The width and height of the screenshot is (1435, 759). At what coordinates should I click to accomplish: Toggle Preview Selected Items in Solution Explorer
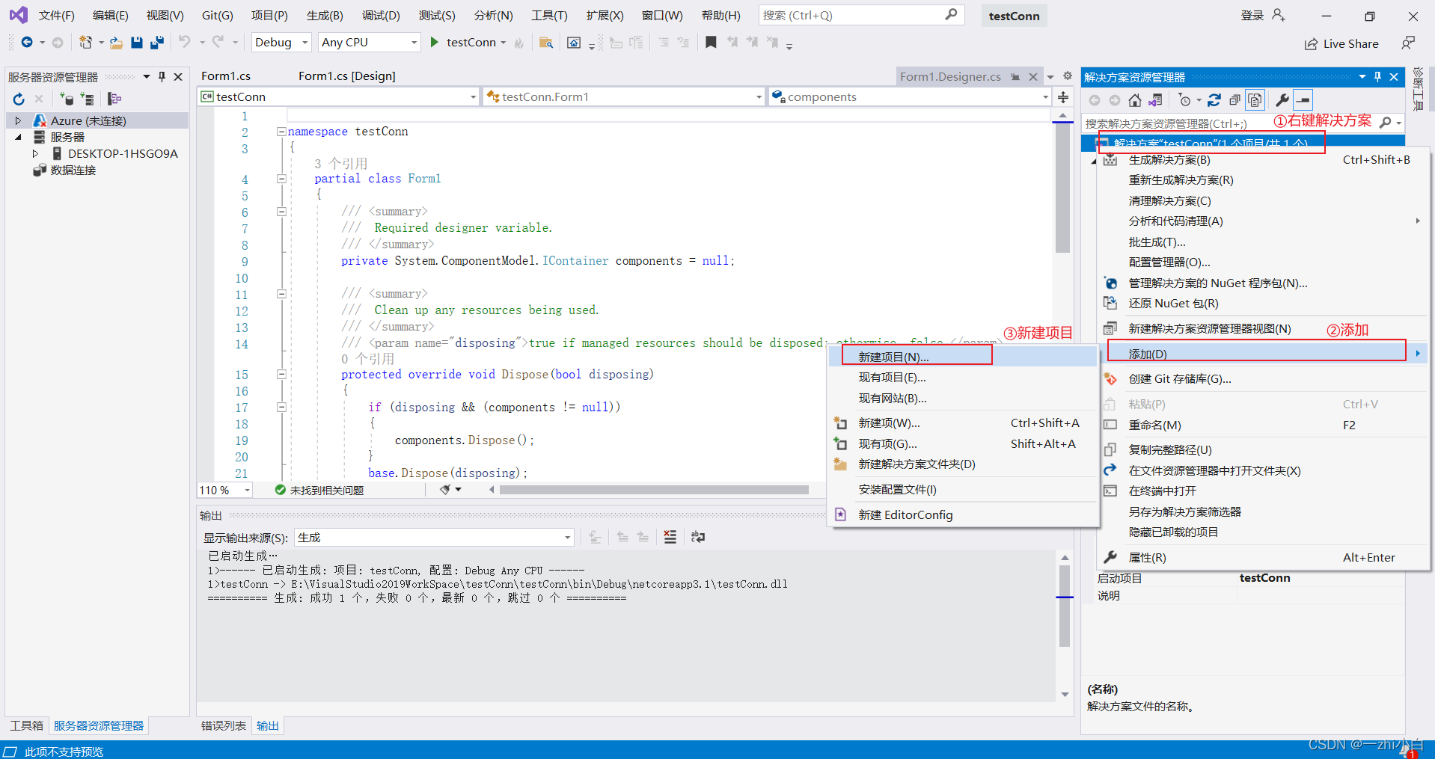point(1303,100)
